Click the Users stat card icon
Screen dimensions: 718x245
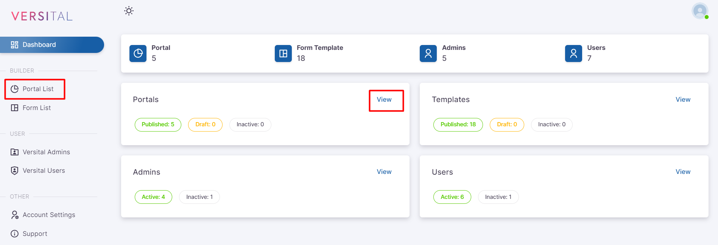[x=573, y=53]
